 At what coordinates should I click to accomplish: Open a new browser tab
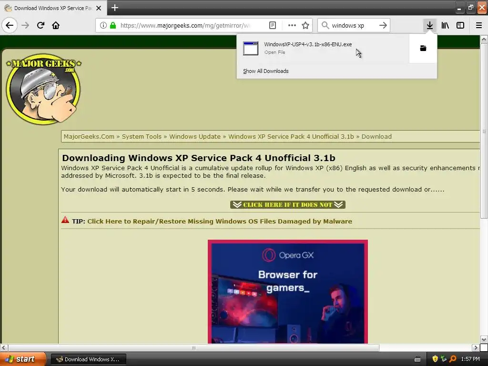click(x=115, y=8)
